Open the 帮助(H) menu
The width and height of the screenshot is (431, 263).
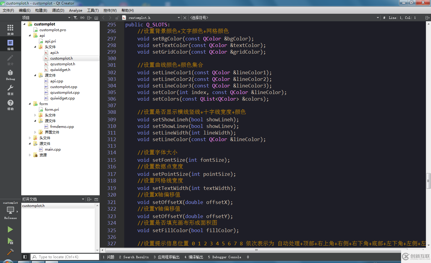(x=128, y=10)
